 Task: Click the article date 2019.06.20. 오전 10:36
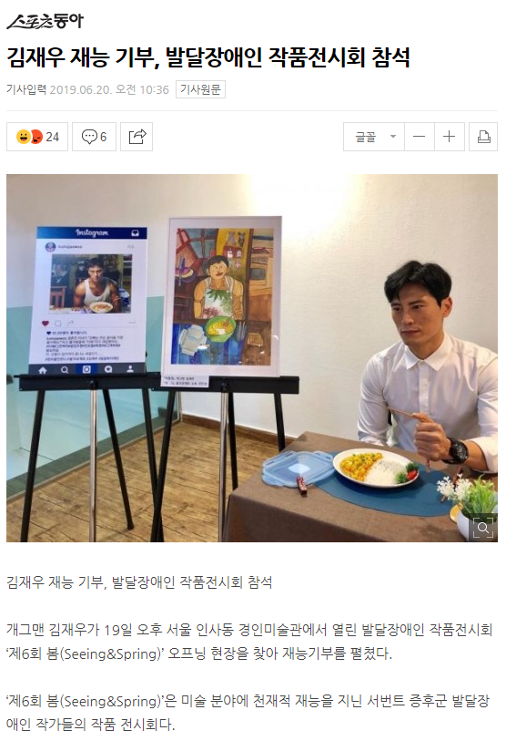point(109,89)
